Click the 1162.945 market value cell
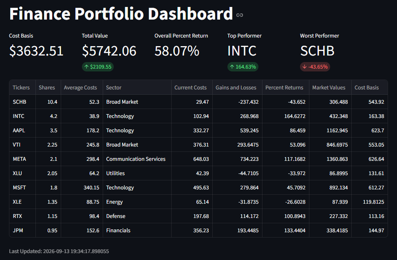397x260 pixels. point(330,130)
